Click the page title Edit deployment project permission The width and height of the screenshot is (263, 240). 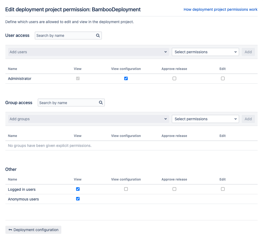(x=73, y=9)
